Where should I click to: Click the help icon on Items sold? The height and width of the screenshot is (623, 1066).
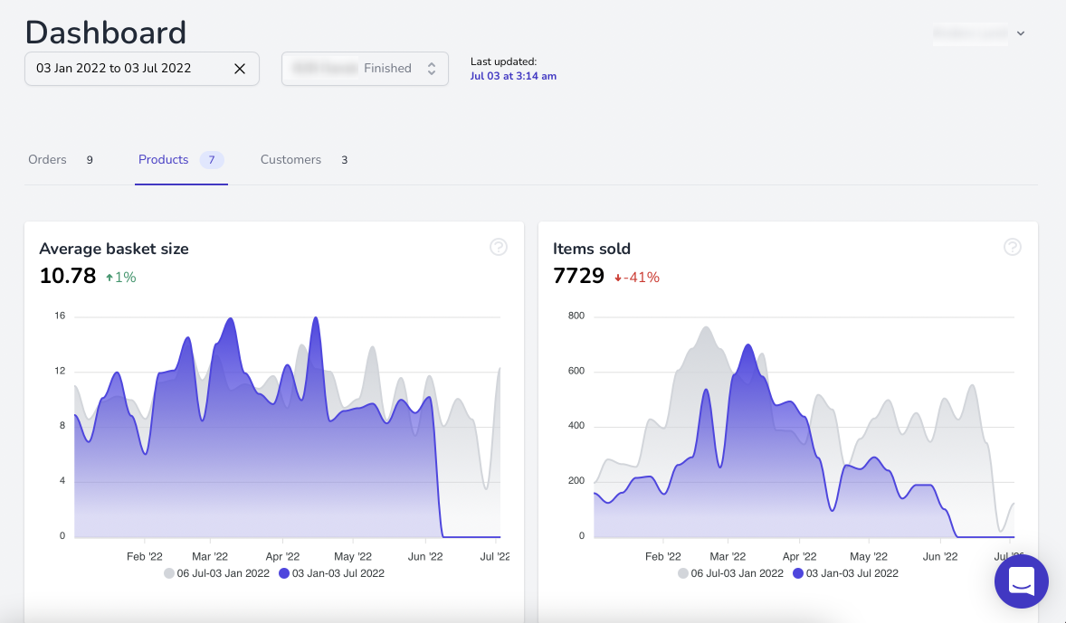1012,247
